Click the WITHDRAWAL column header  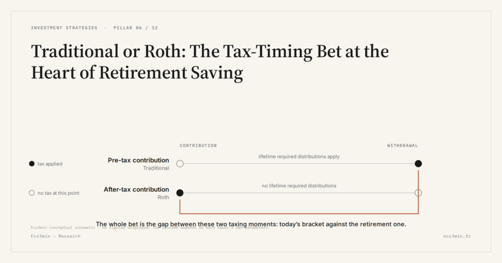tap(402, 146)
